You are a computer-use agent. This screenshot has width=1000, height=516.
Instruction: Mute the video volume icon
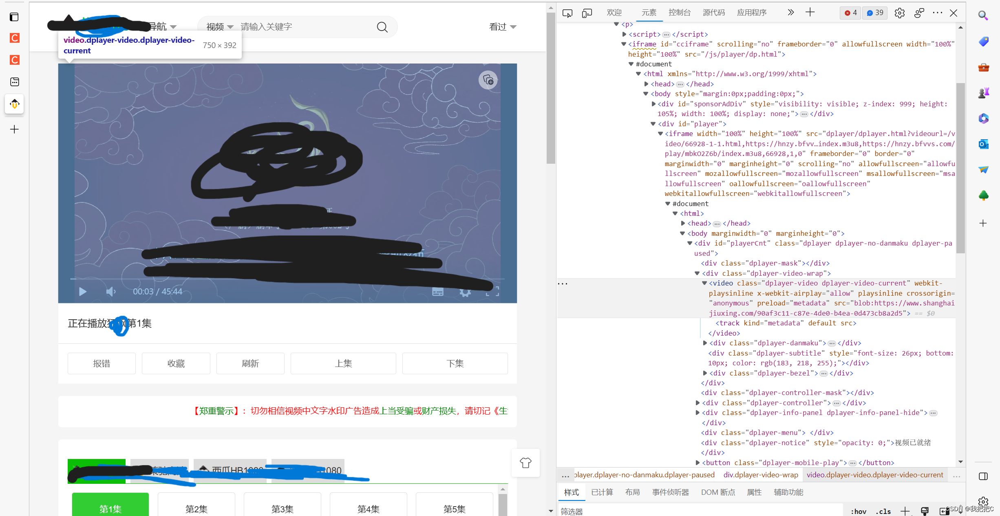111,292
